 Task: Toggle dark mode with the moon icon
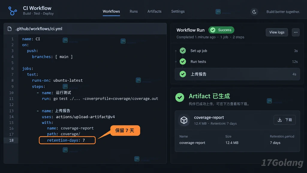[254, 12]
